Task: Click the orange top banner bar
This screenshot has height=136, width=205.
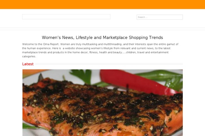Action: tap(102, 4)
